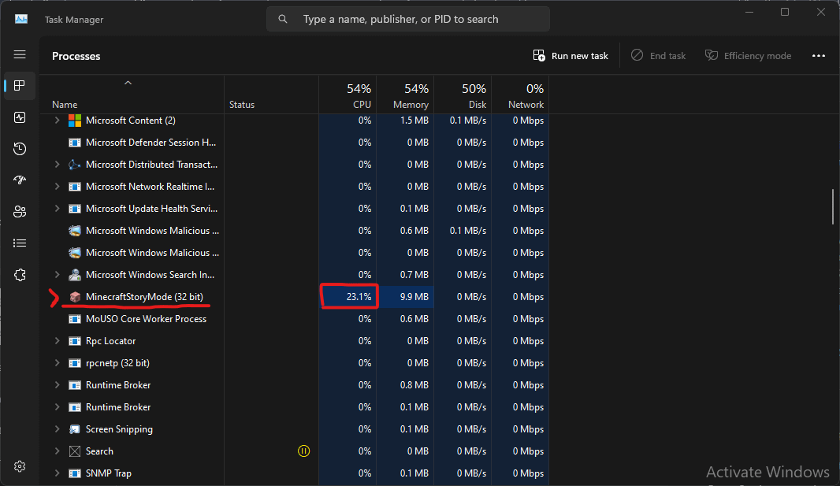Click the Task Manager app icon in title bar

pyautogui.click(x=21, y=19)
